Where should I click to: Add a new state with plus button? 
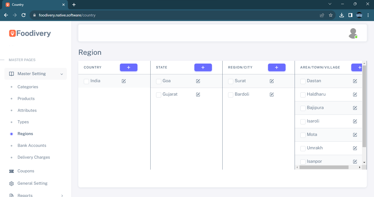(203, 67)
